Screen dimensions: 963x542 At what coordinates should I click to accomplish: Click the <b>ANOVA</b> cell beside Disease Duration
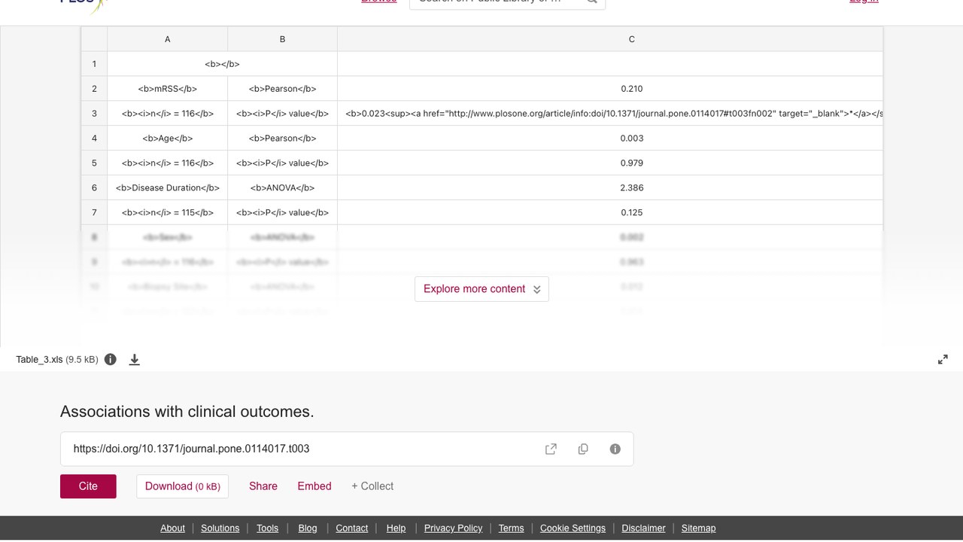pyautogui.click(x=282, y=188)
